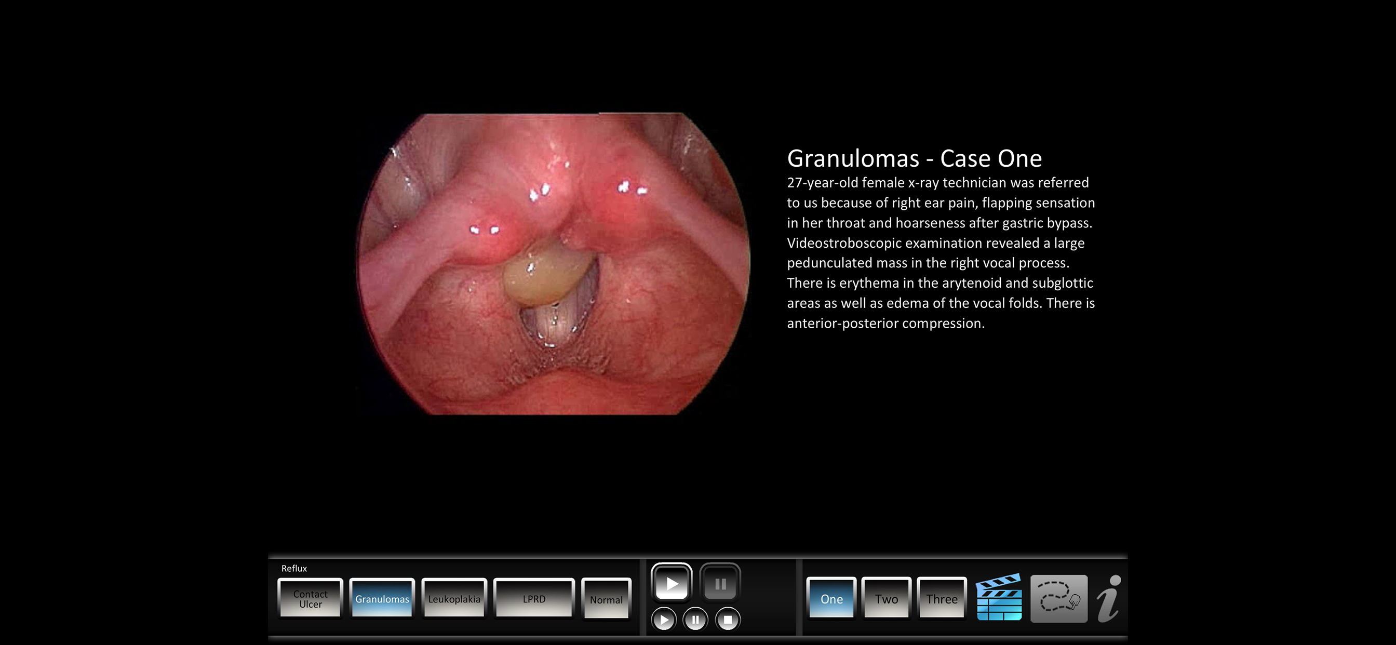
Task: Open the italic information icon
Action: (x=1109, y=598)
